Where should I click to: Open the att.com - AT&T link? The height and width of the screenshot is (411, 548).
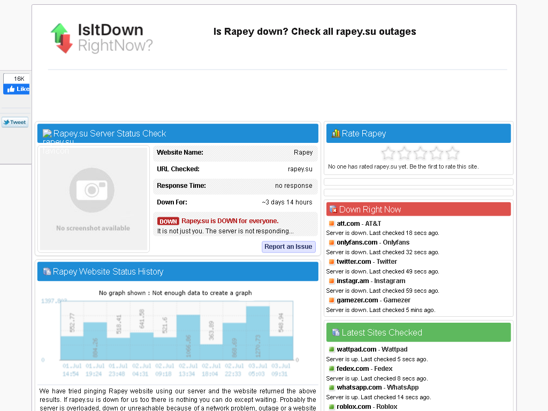click(359, 223)
